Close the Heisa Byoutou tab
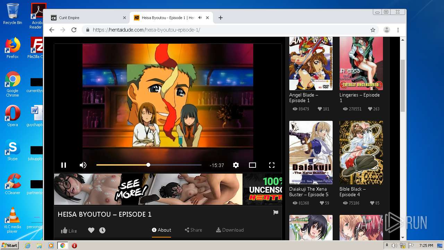The width and height of the screenshot is (444, 250). click(207, 18)
